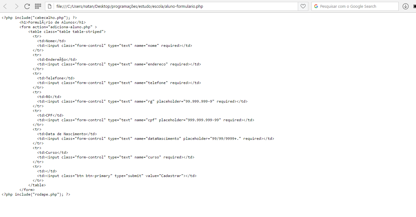Click the rodape.php include line
The width and height of the screenshot is (416, 217).
[36, 194]
